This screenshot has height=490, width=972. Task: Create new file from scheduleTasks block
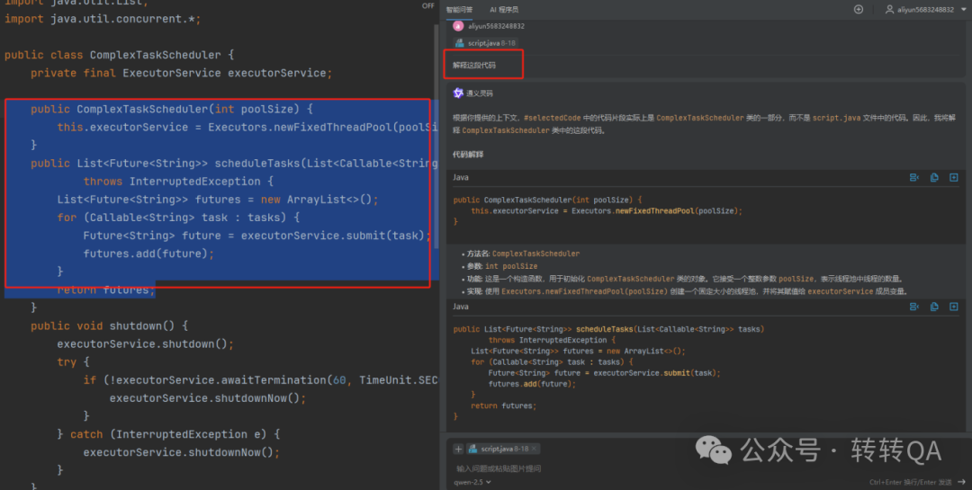(953, 307)
